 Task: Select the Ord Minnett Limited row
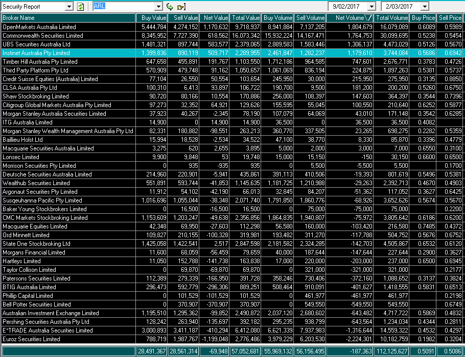tap(232, 235)
